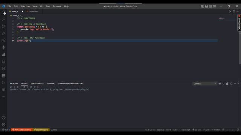Image resolution: width=241 pixels, height=135 pixels.
Task: Open the stacked layers icon in activity bar
Action: pos(3,69)
